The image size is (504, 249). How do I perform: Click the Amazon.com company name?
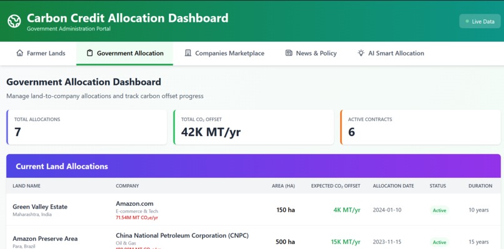click(134, 203)
